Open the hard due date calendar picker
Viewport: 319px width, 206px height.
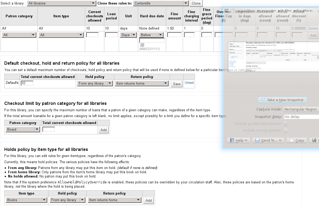tap(142, 45)
